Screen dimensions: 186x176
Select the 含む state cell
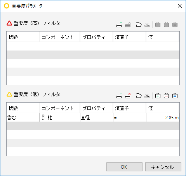23,117
